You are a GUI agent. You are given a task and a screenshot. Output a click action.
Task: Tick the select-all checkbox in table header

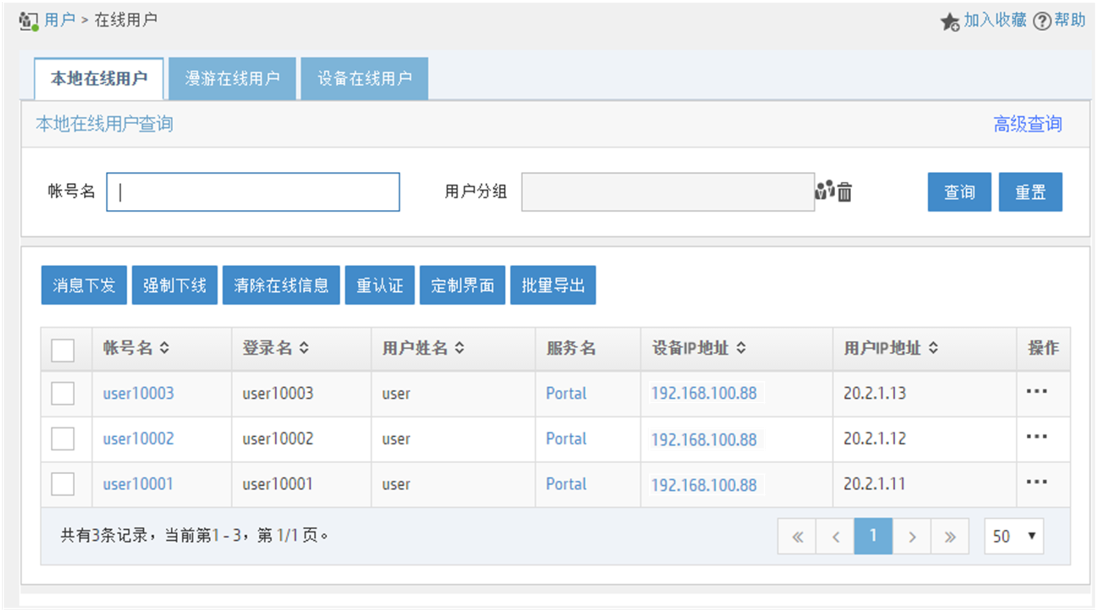(x=63, y=350)
